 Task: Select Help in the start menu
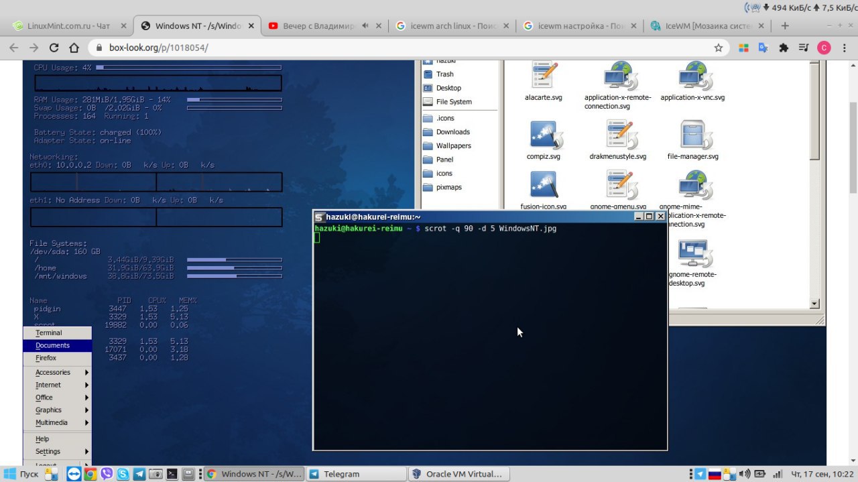[57, 438]
